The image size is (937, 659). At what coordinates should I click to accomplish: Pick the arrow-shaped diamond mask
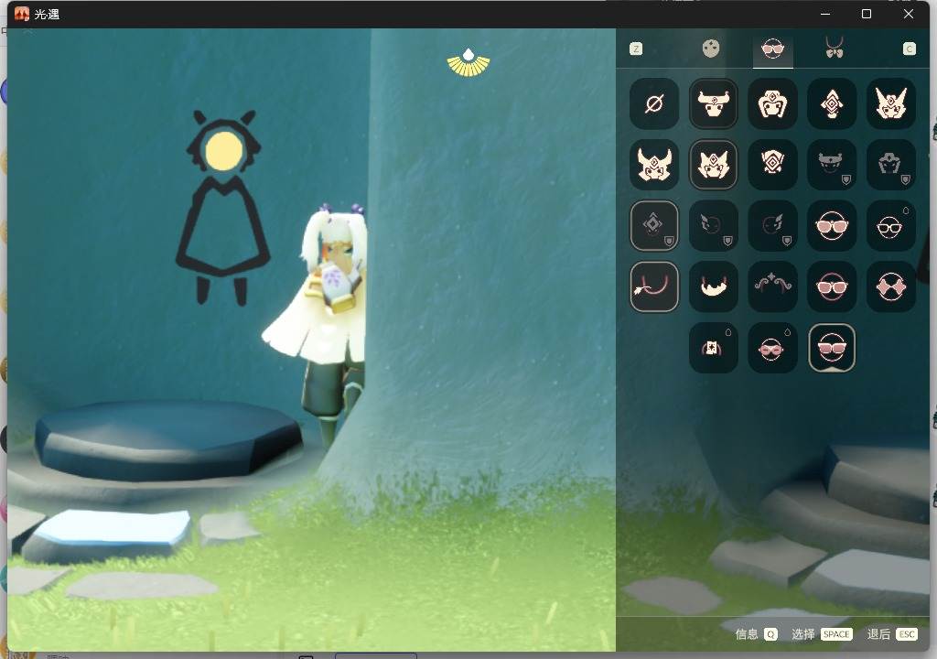[831, 104]
